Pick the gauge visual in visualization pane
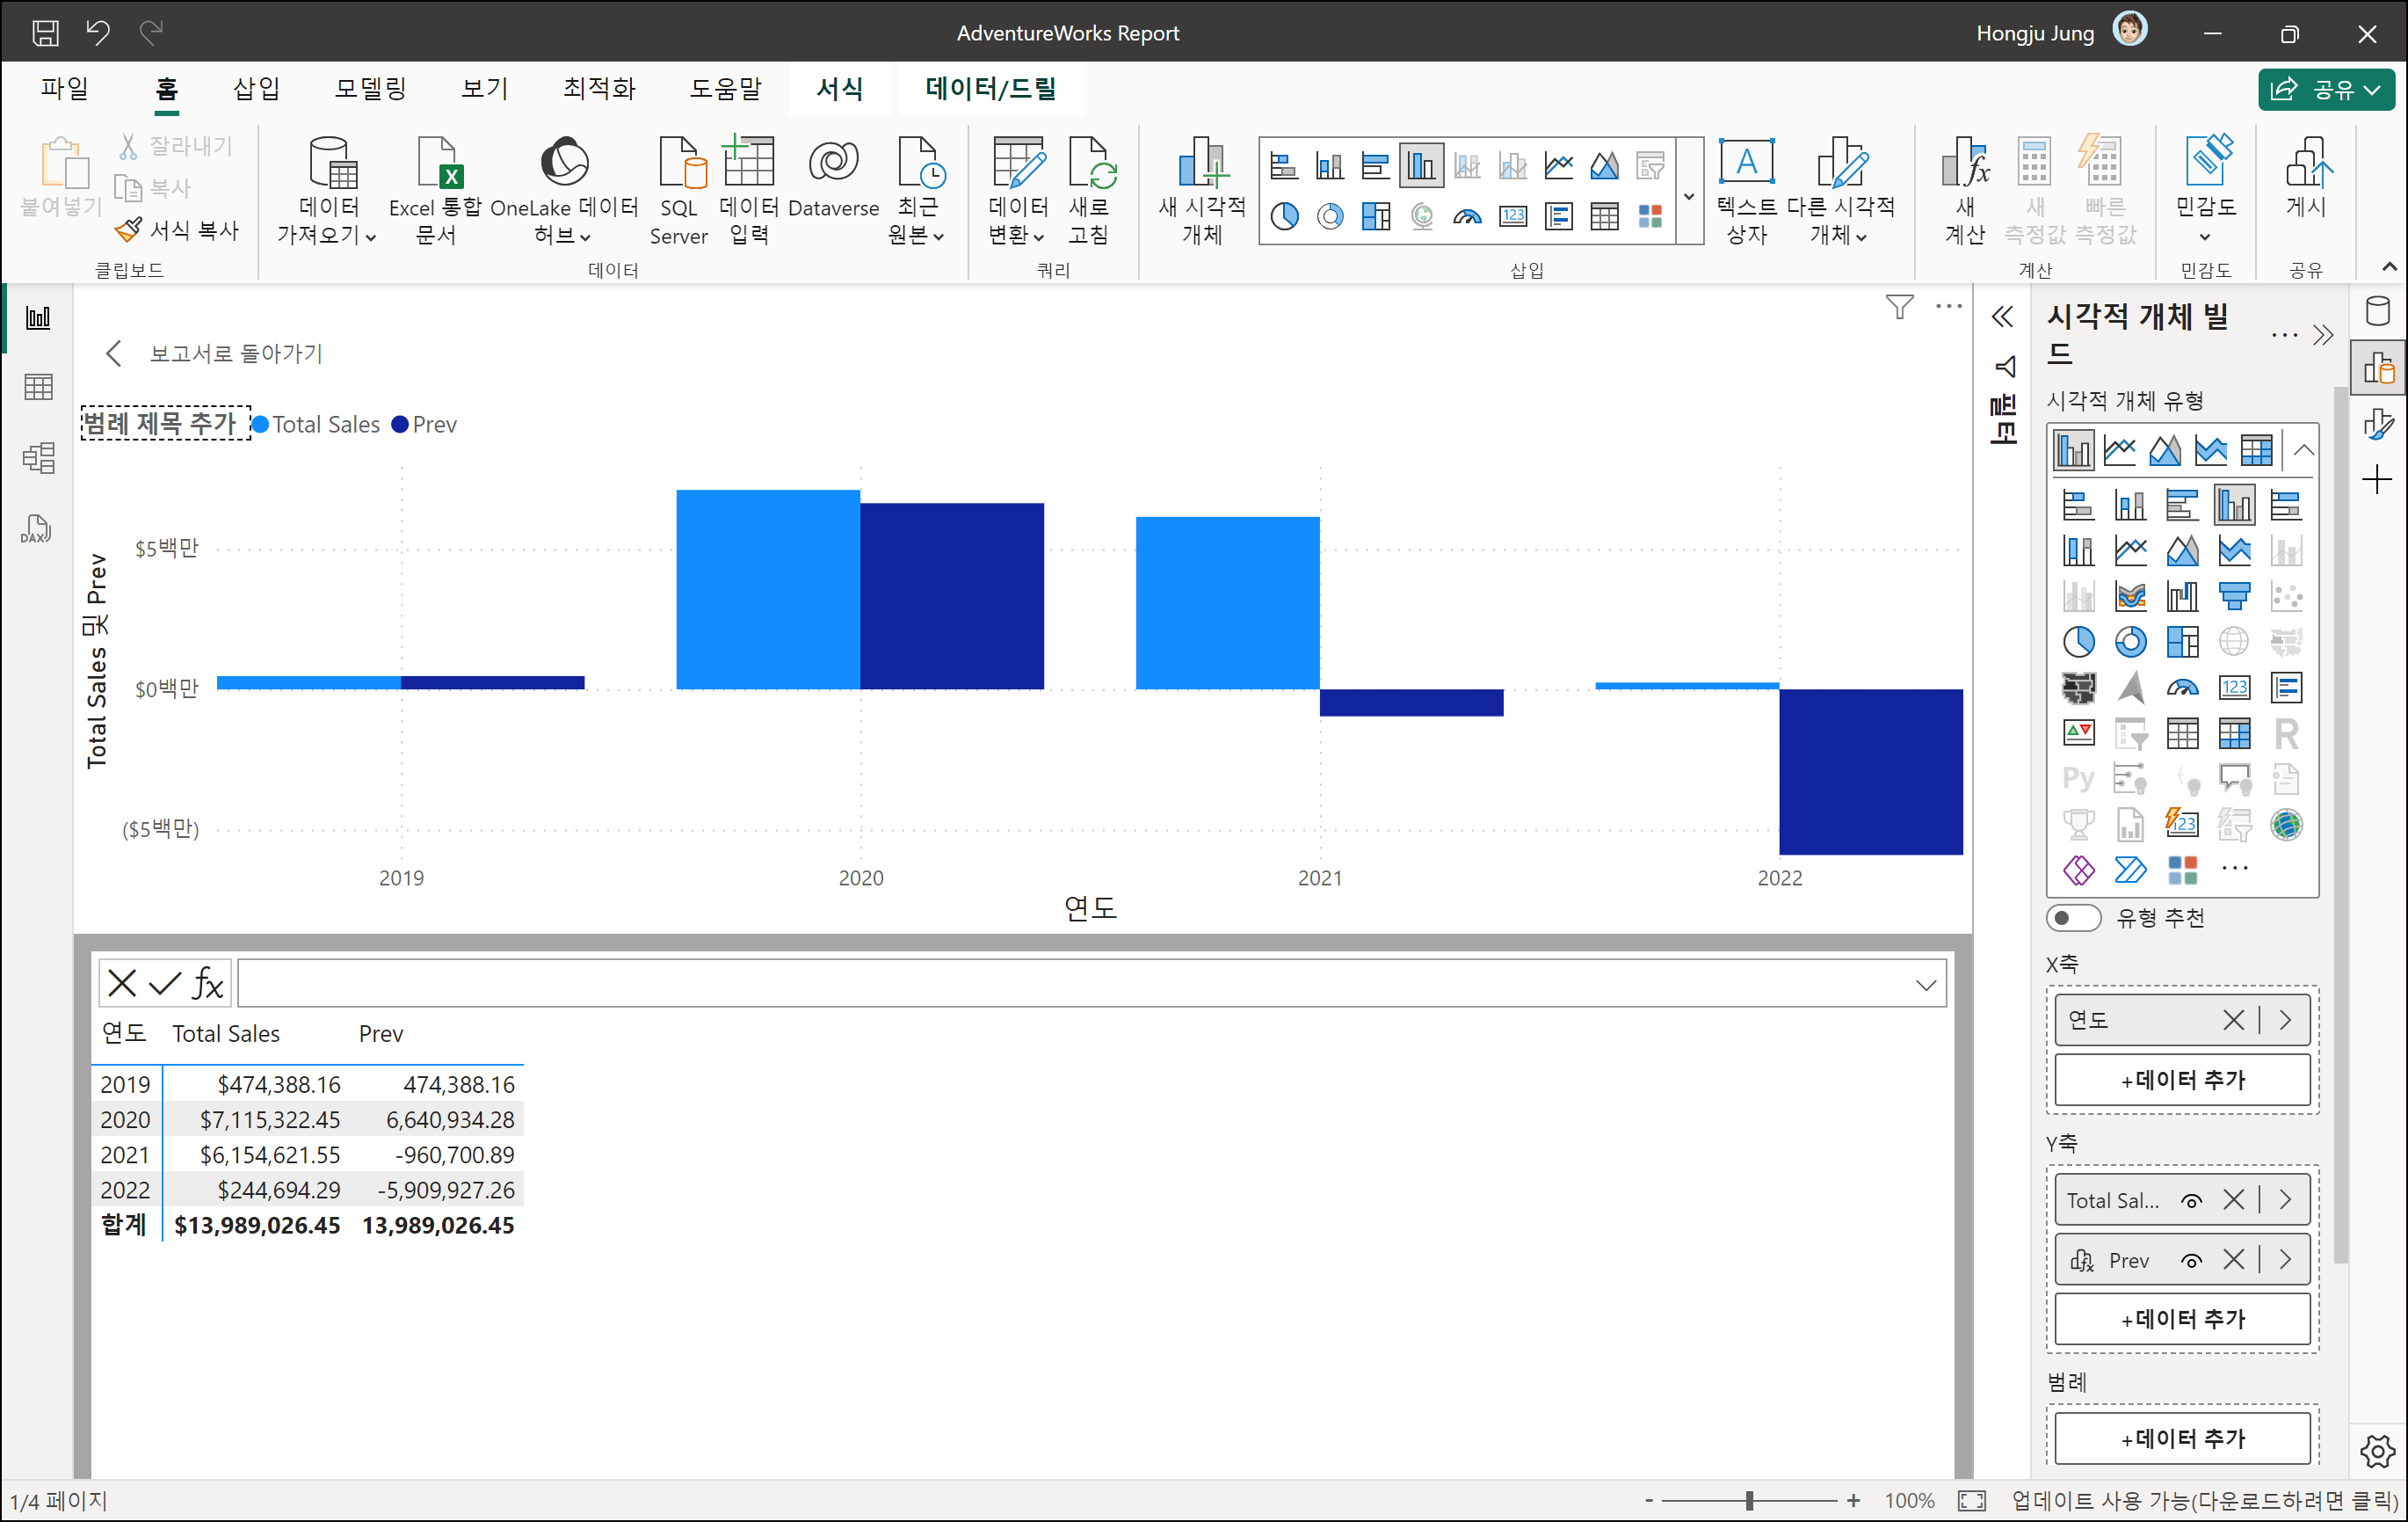This screenshot has height=1522, width=2408. pyautogui.click(x=2182, y=688)
